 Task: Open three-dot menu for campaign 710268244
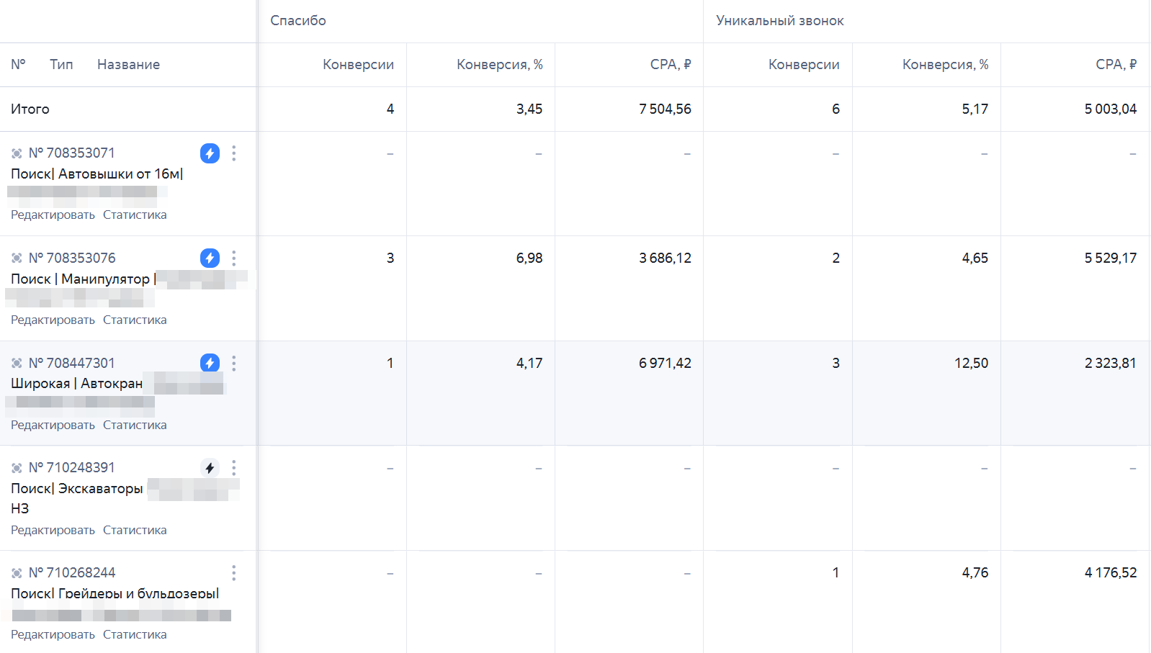click(234, 572)
